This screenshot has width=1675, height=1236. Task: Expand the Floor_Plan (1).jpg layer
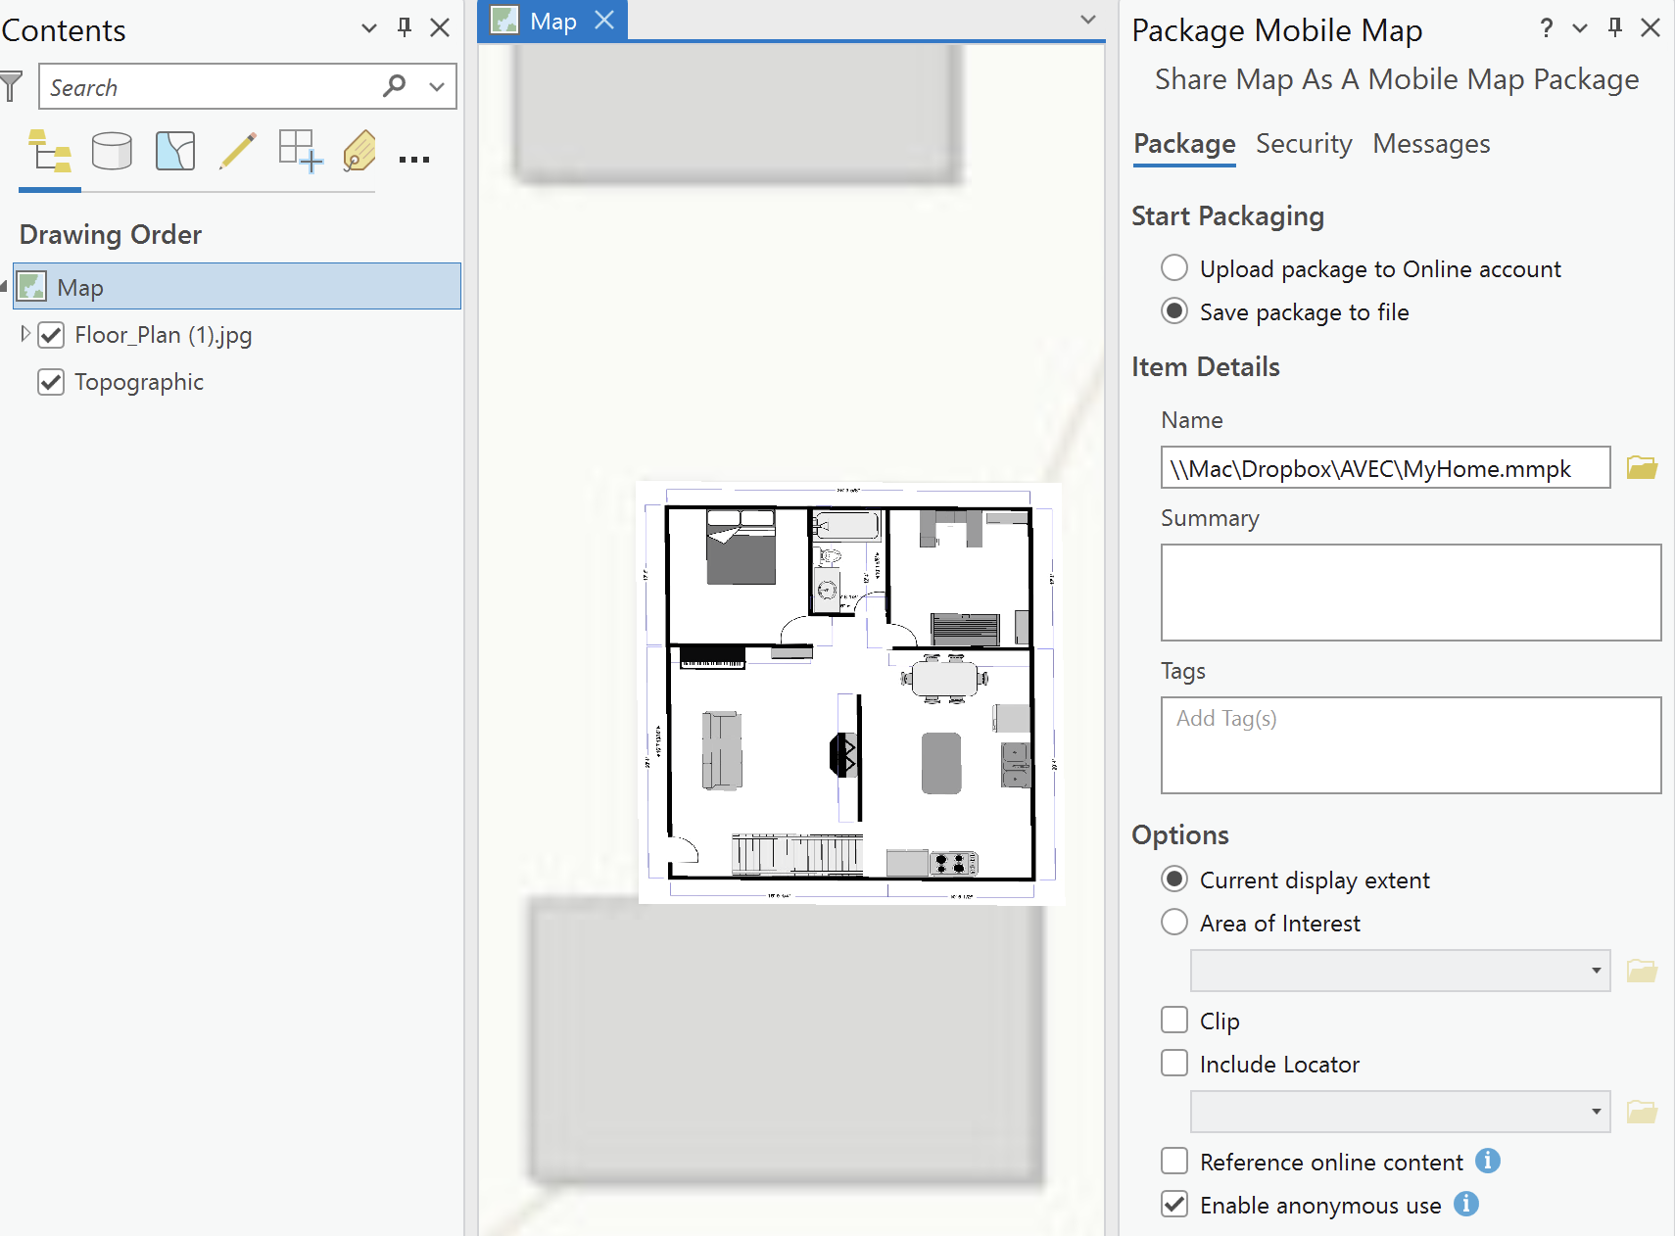pos(24,334)
